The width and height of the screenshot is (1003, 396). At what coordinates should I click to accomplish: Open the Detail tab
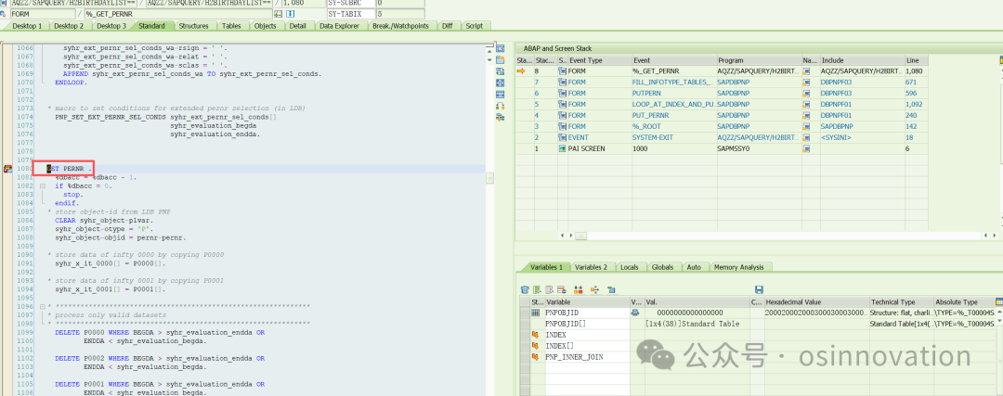(297, 26)
